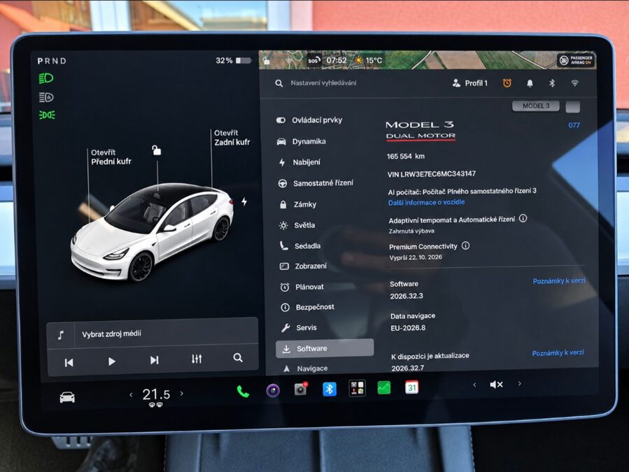Open the green energy graph app

(384, 387)
